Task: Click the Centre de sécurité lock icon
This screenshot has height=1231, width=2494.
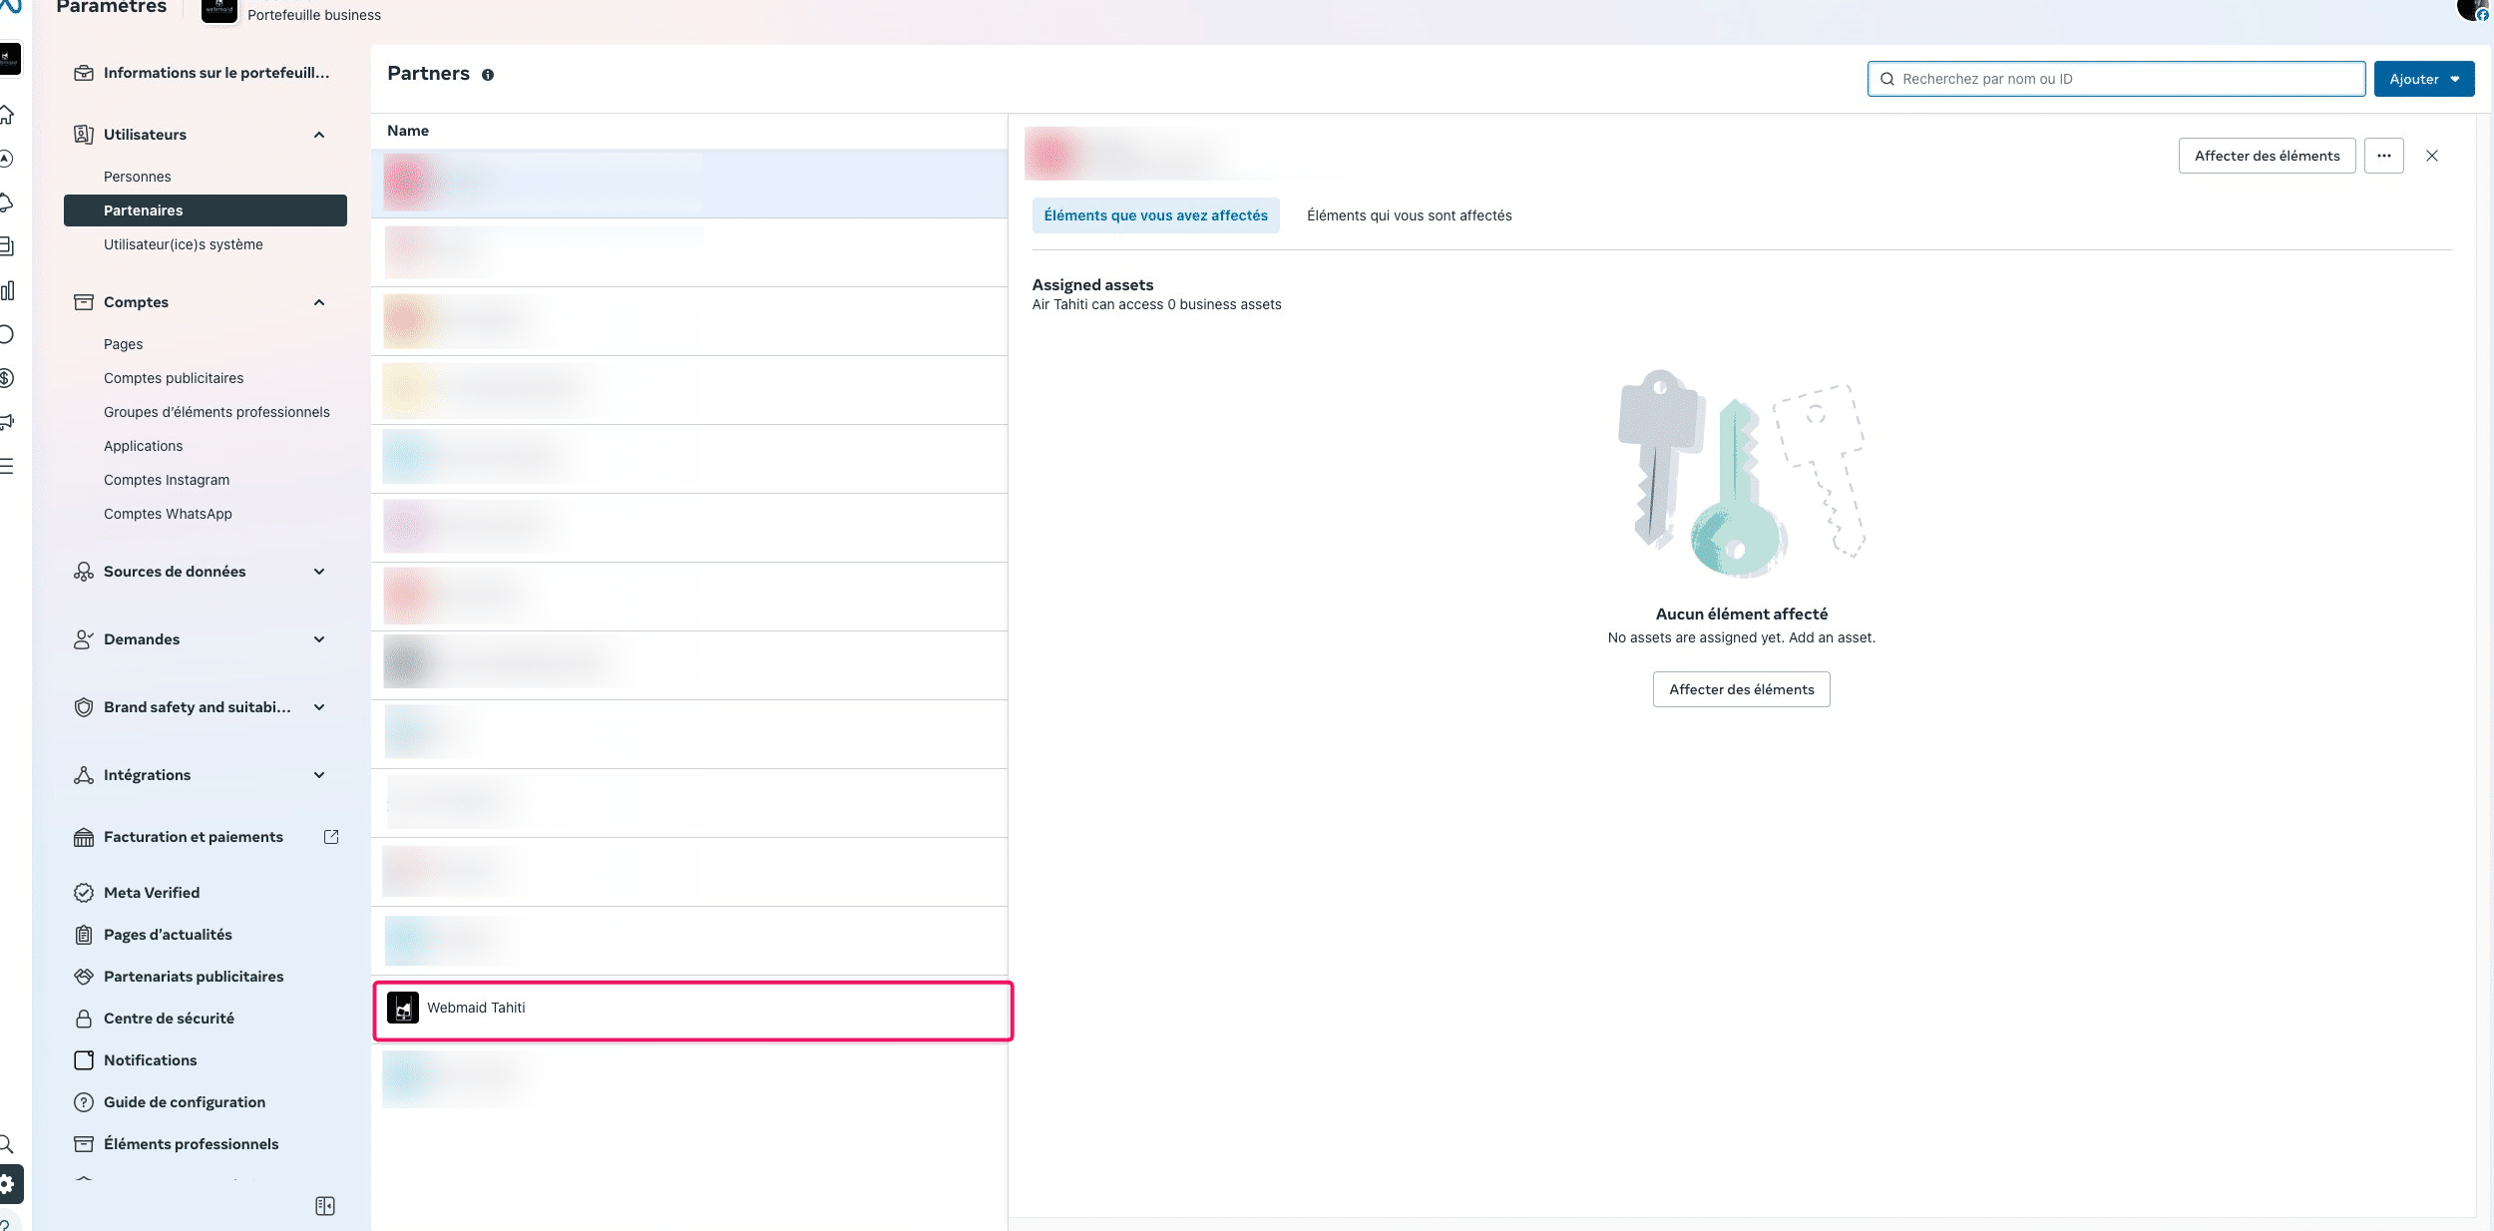Action: click(x=84, y=1019)
